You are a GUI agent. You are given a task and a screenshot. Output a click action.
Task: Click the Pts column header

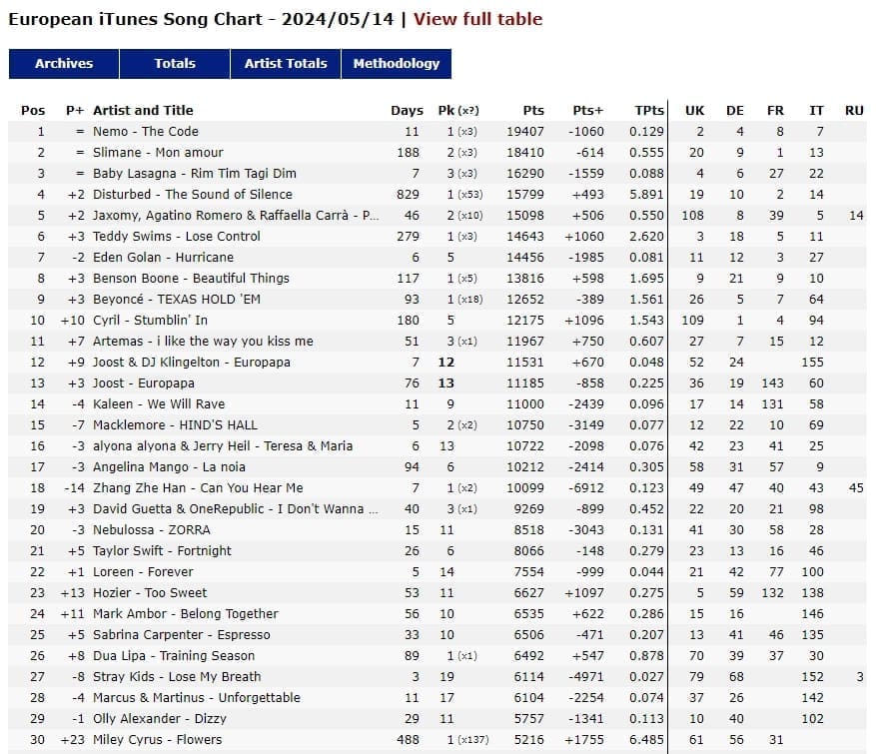[533, 110]
